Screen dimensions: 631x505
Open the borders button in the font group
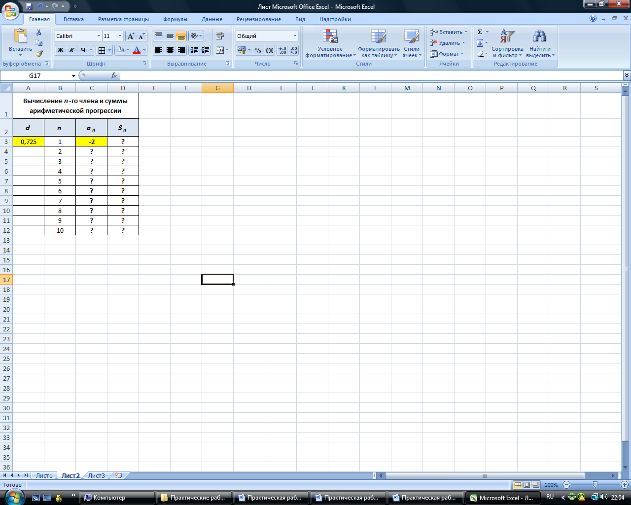click(x=102, y=50)
